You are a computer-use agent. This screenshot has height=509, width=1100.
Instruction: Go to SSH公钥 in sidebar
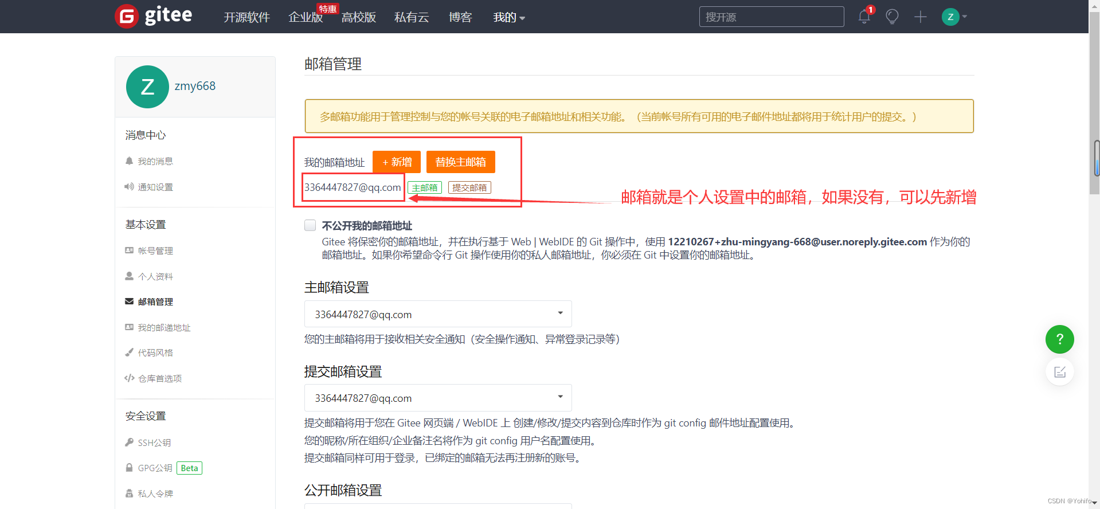pos(154,443)
